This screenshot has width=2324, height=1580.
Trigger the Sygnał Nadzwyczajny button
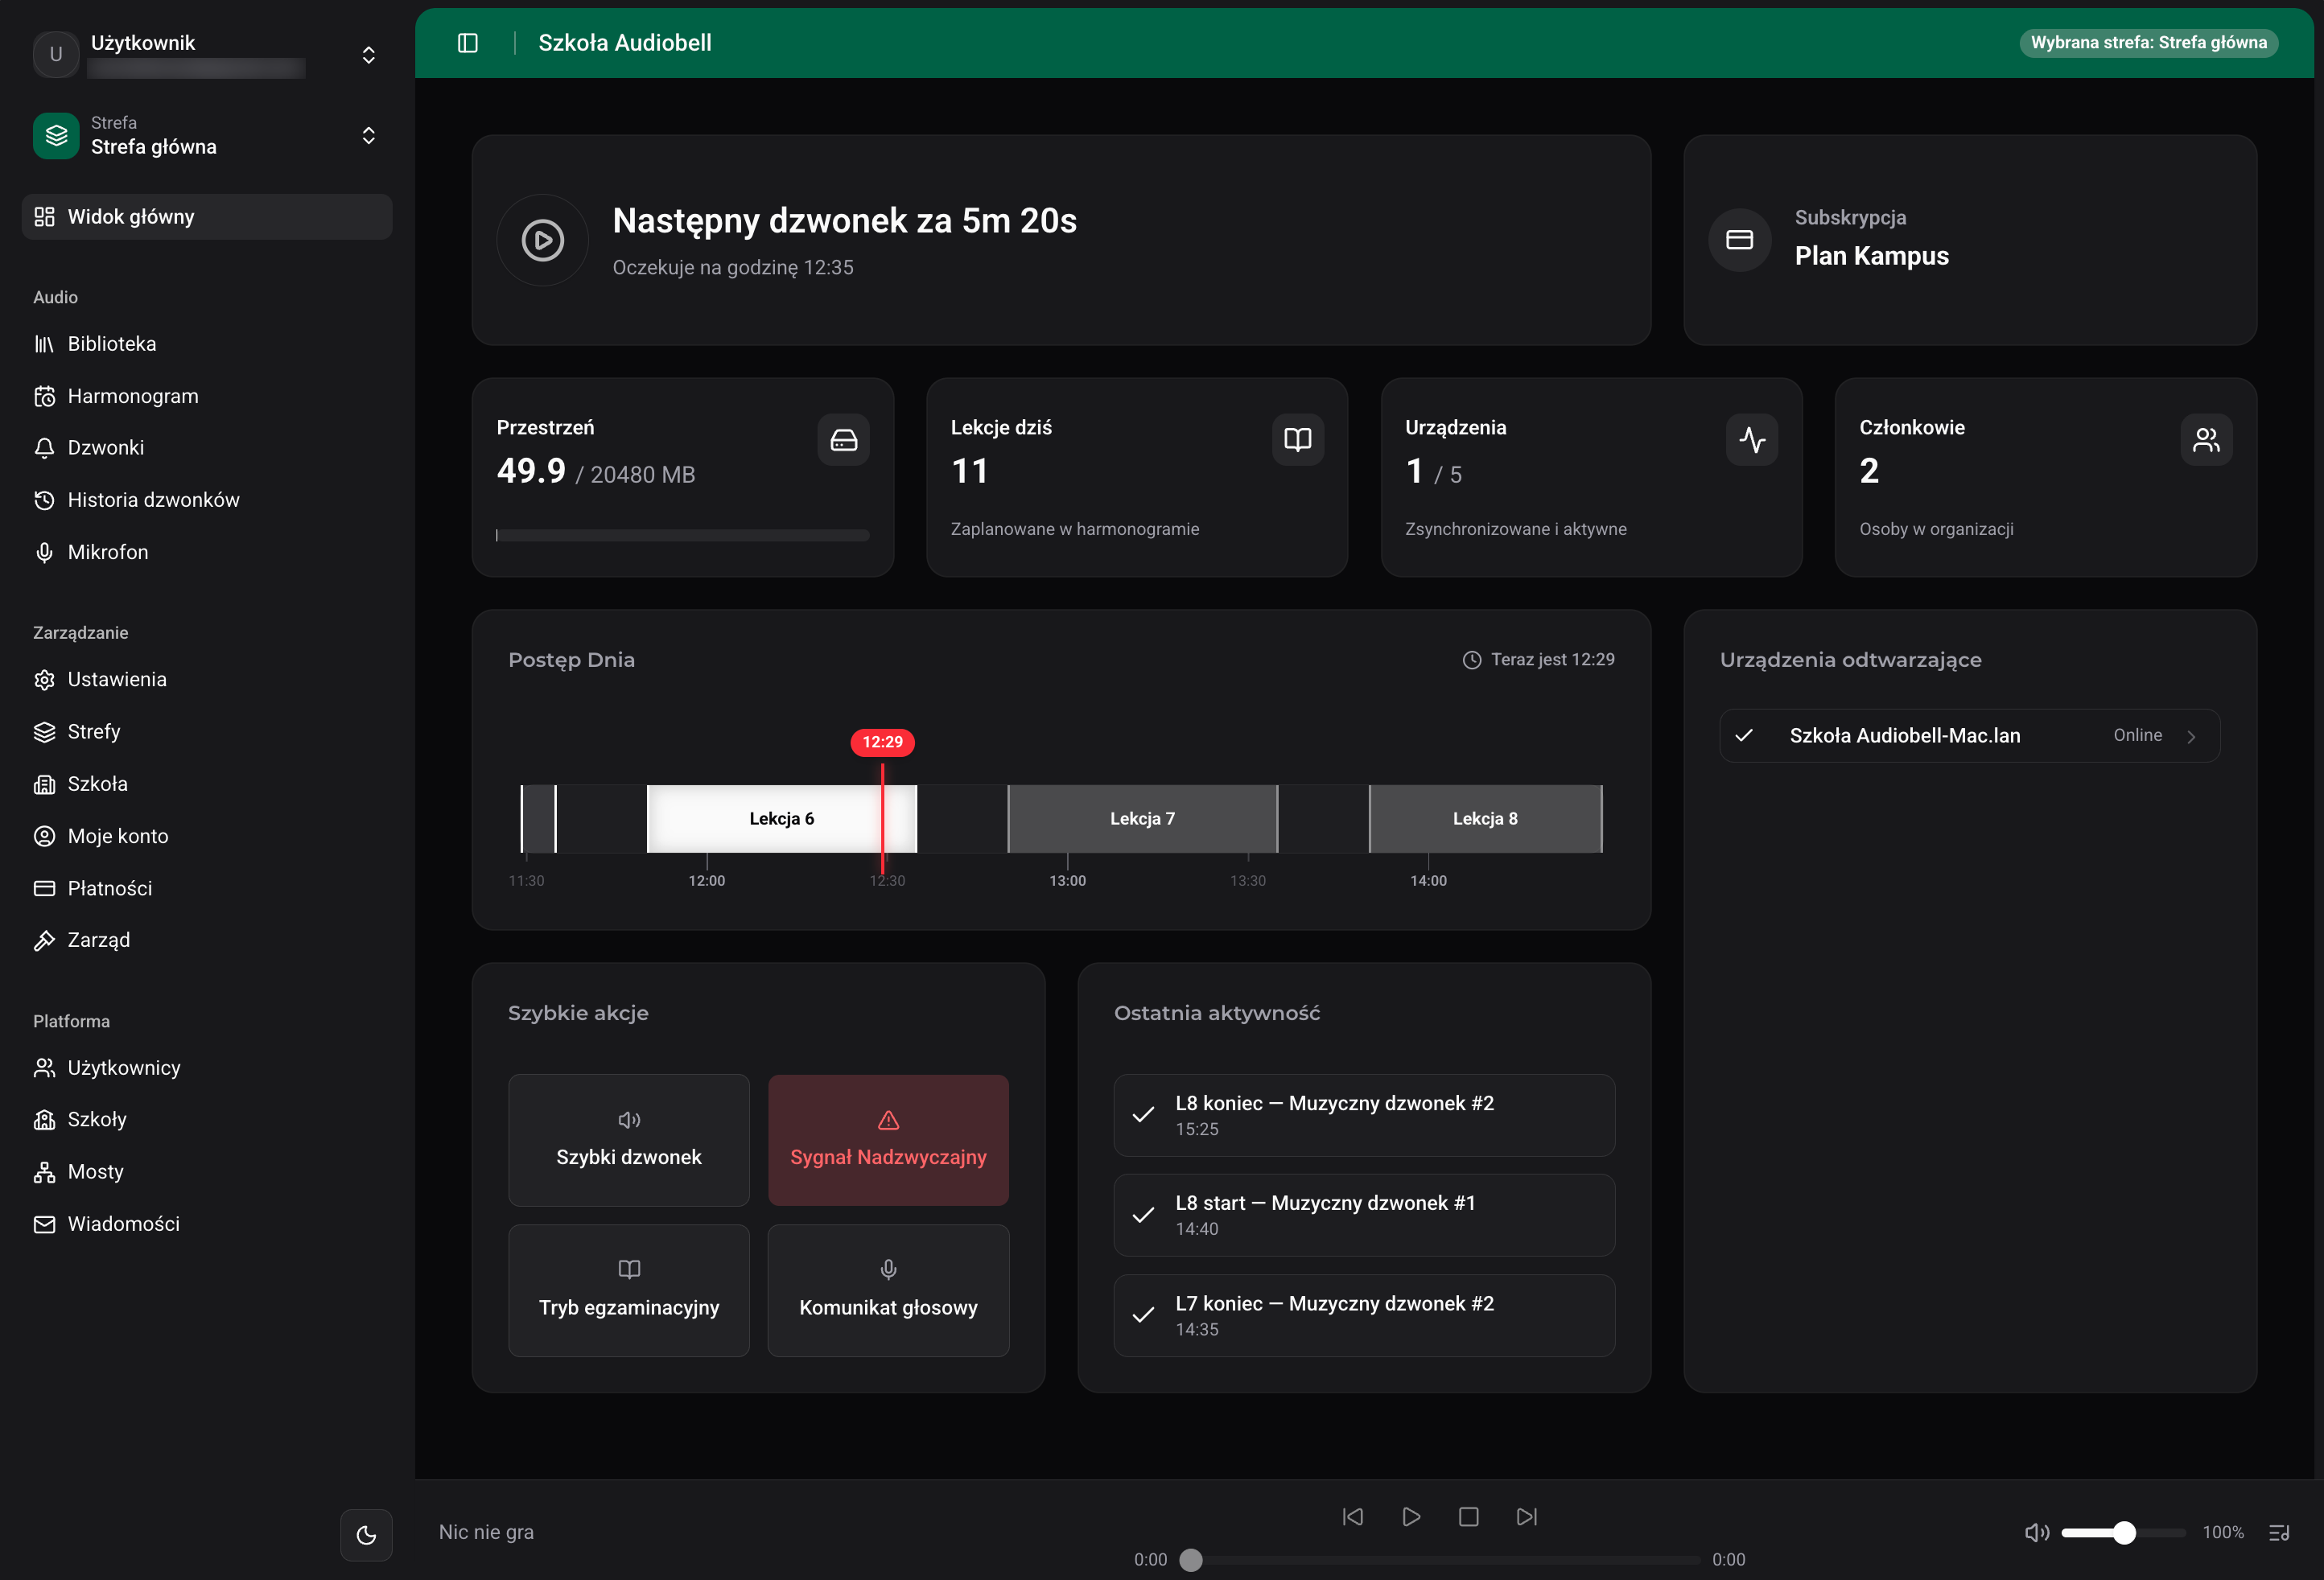tap(888, 1140)
